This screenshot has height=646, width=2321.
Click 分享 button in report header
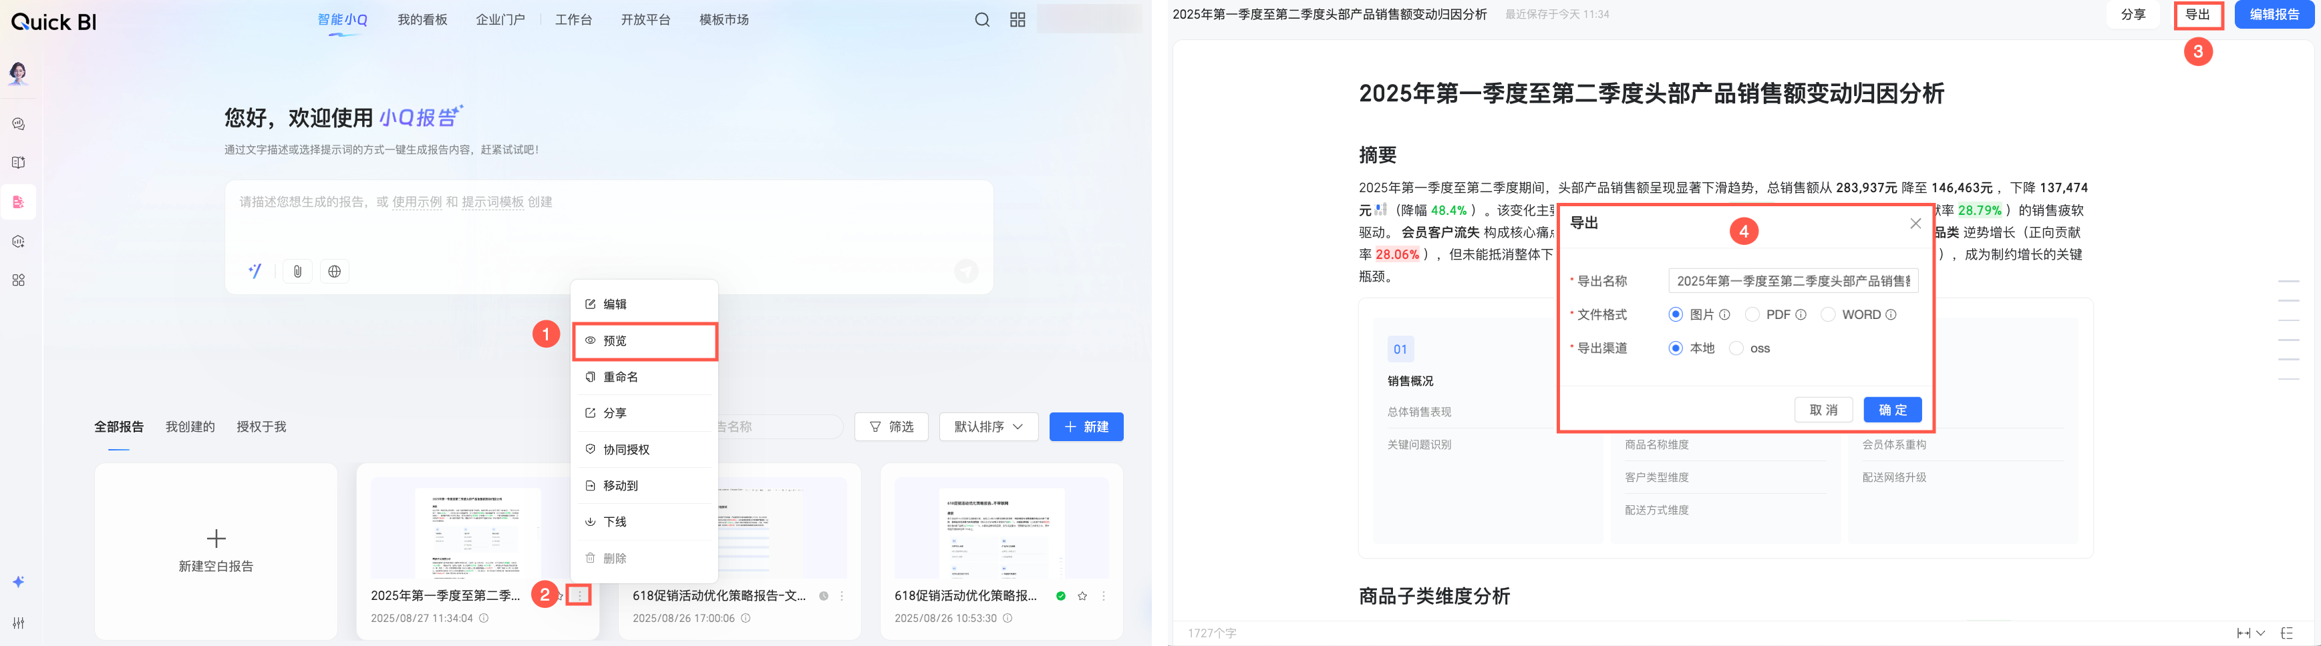[x=2133, y=15]
